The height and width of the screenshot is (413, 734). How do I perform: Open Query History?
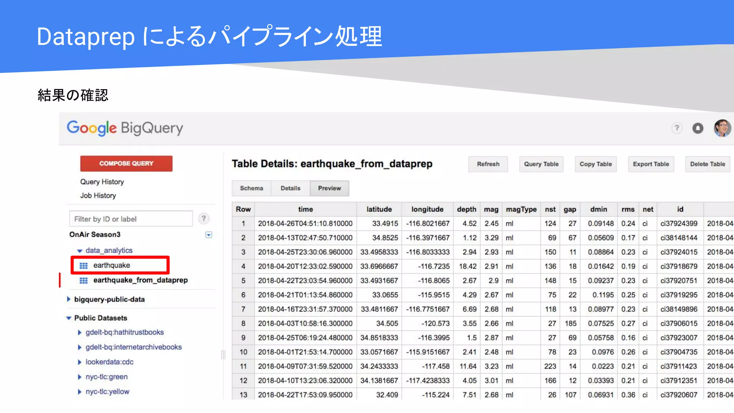[102, 182]
